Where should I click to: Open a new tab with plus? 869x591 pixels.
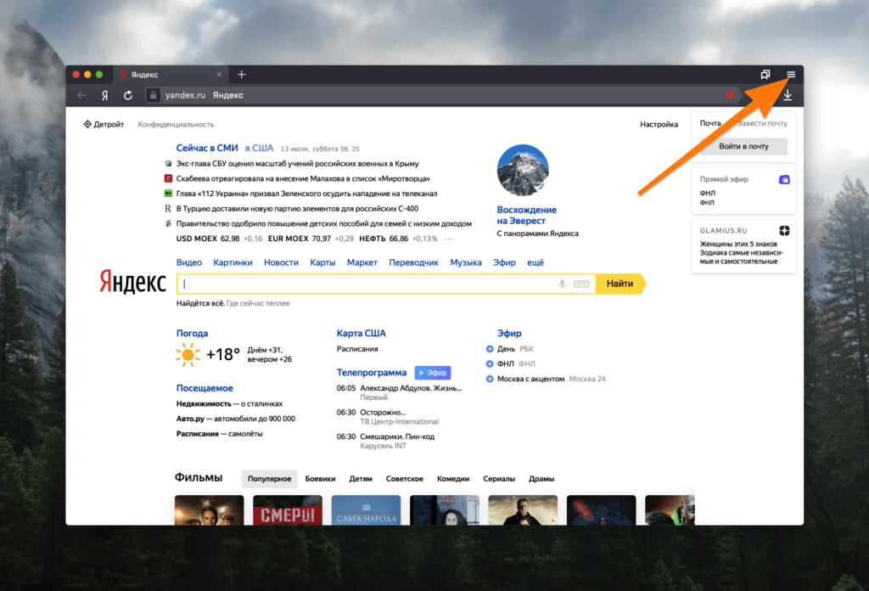pyautogui.click(x=242, y=74)
